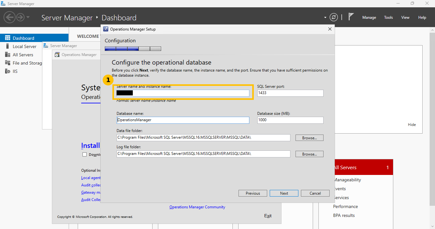Click Server name and instance name field
Viewport: 435px width, 229px height.
click(183, 93)
